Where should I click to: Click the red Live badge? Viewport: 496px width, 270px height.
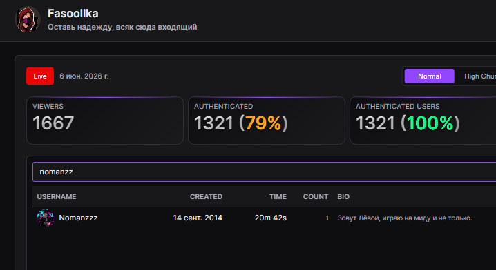point(40,76)
